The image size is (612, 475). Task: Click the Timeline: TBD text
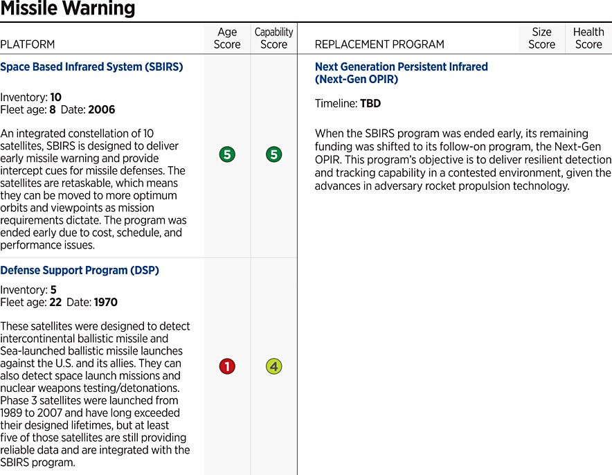point(348,104)
